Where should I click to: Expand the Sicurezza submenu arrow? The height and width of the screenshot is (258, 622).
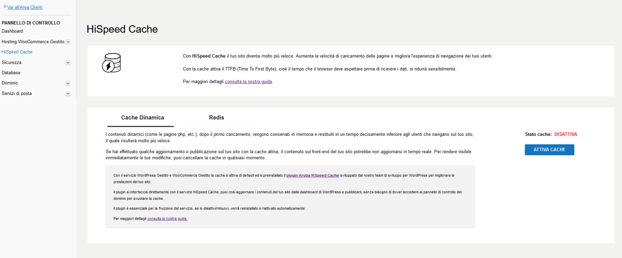coord(68,63)
